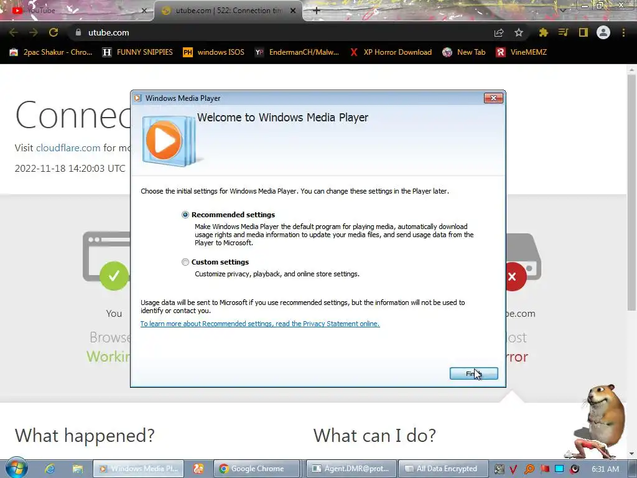Viewport: 637px width, 478px height.
Task: Switch to the utube.com 522 Connection tab
Action: (228, 11)
